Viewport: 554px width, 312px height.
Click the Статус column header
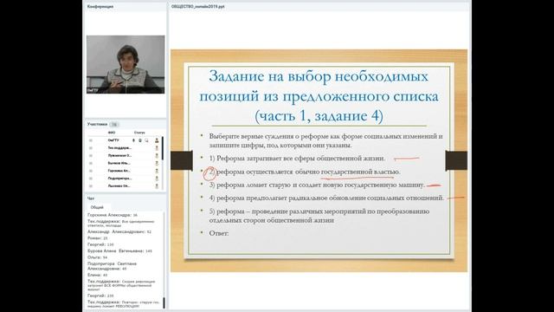139,133
